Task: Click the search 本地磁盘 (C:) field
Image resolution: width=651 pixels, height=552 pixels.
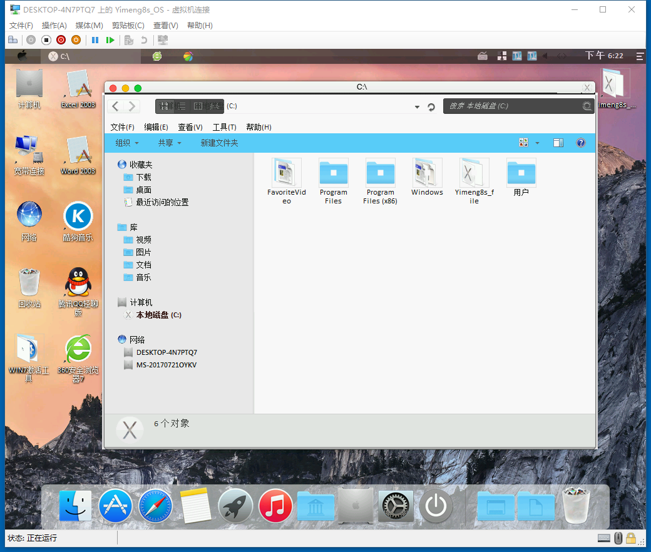Action: [x=512, y=106]
